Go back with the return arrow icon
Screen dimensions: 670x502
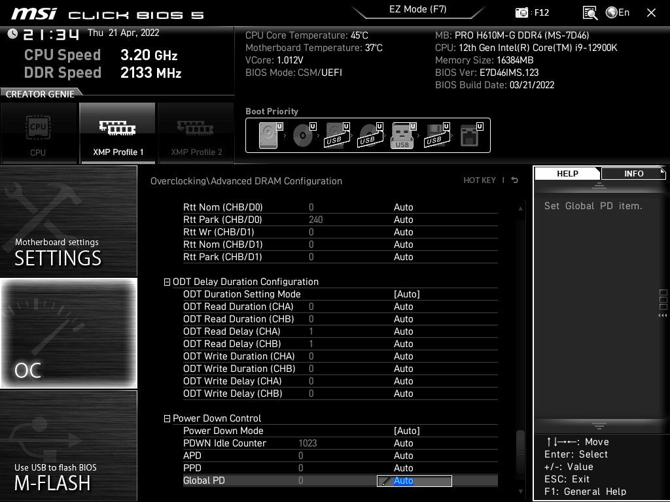pos(515,180)
